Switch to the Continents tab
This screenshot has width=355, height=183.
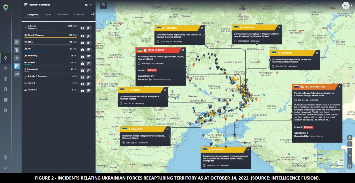[x=62, y=14]
